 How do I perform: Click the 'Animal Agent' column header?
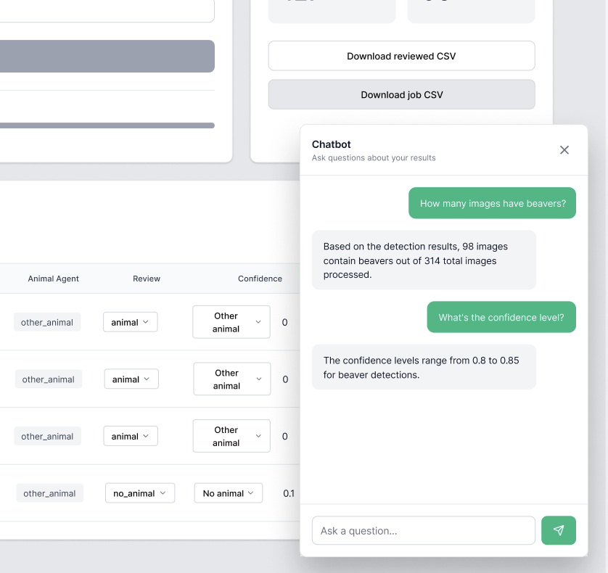[53, 279]
